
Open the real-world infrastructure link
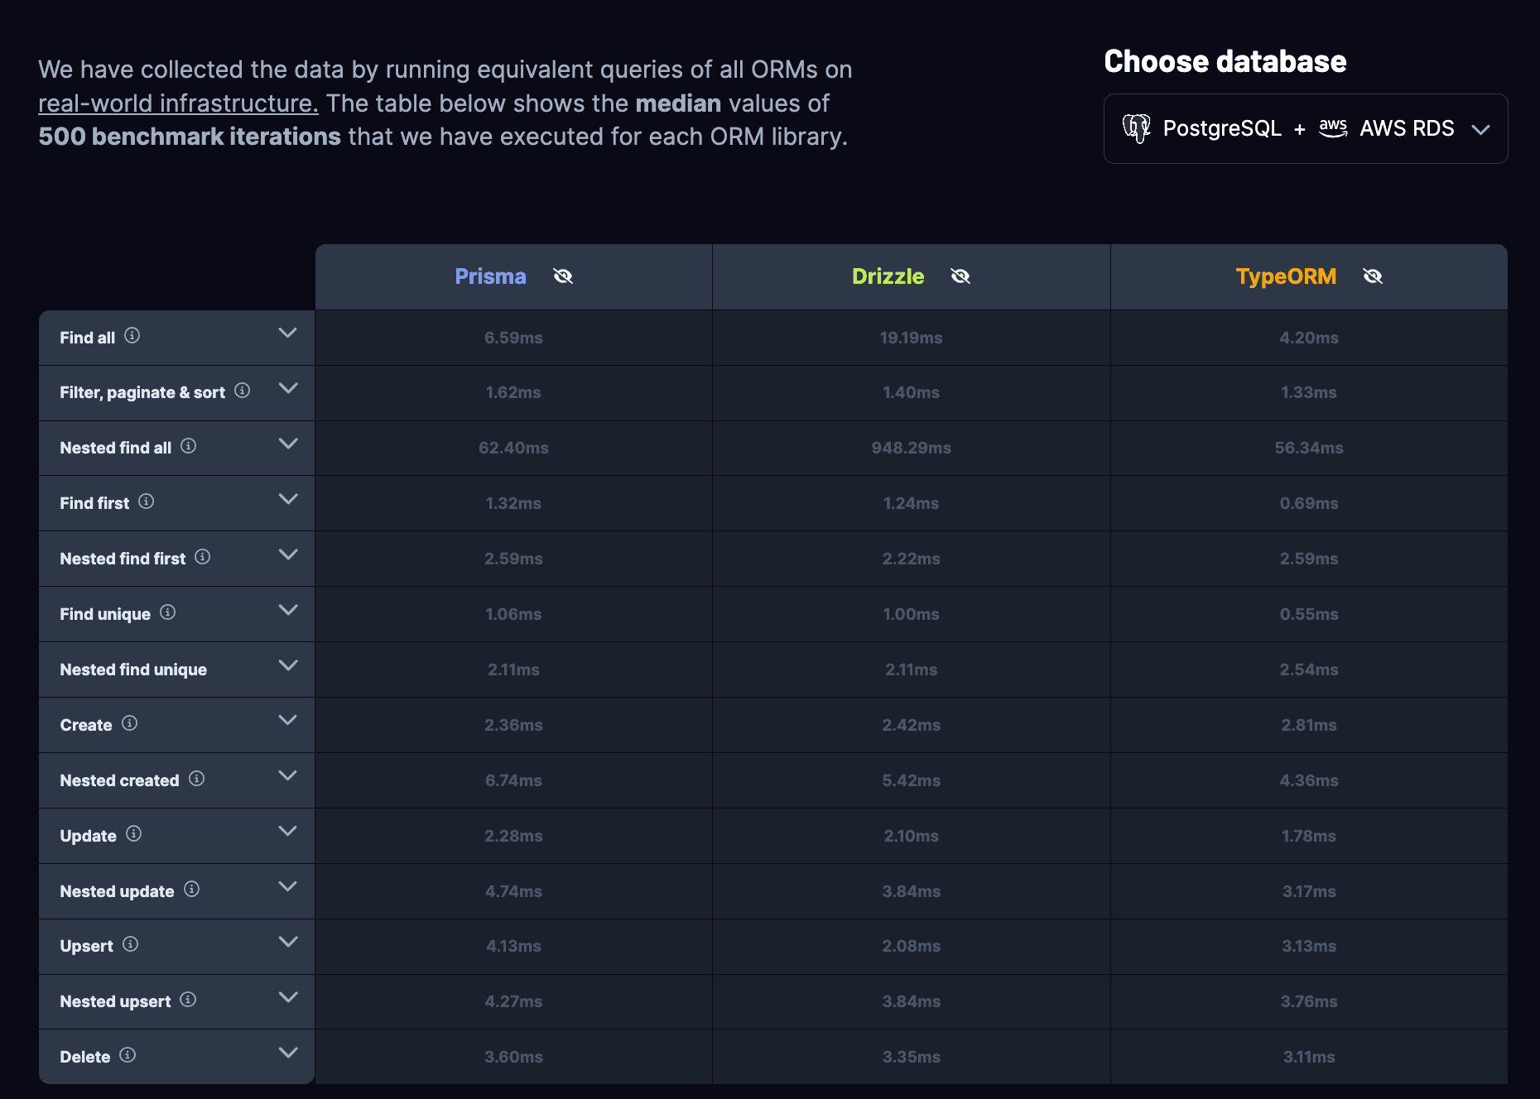(x=178, y=103)
